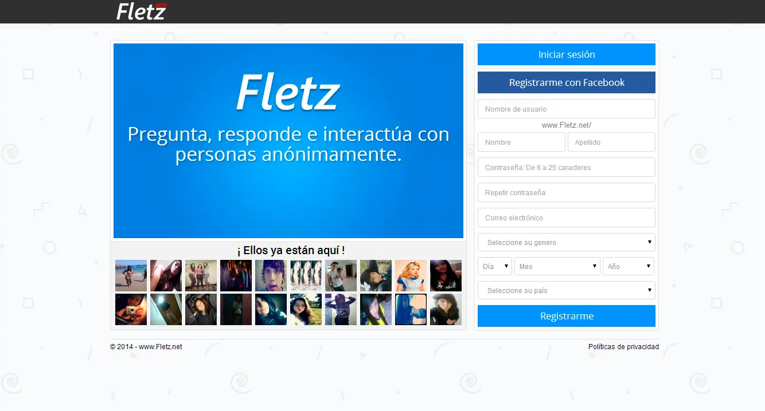
Task: Open the beach photo user thumbnail
Action: pos(131,276)
